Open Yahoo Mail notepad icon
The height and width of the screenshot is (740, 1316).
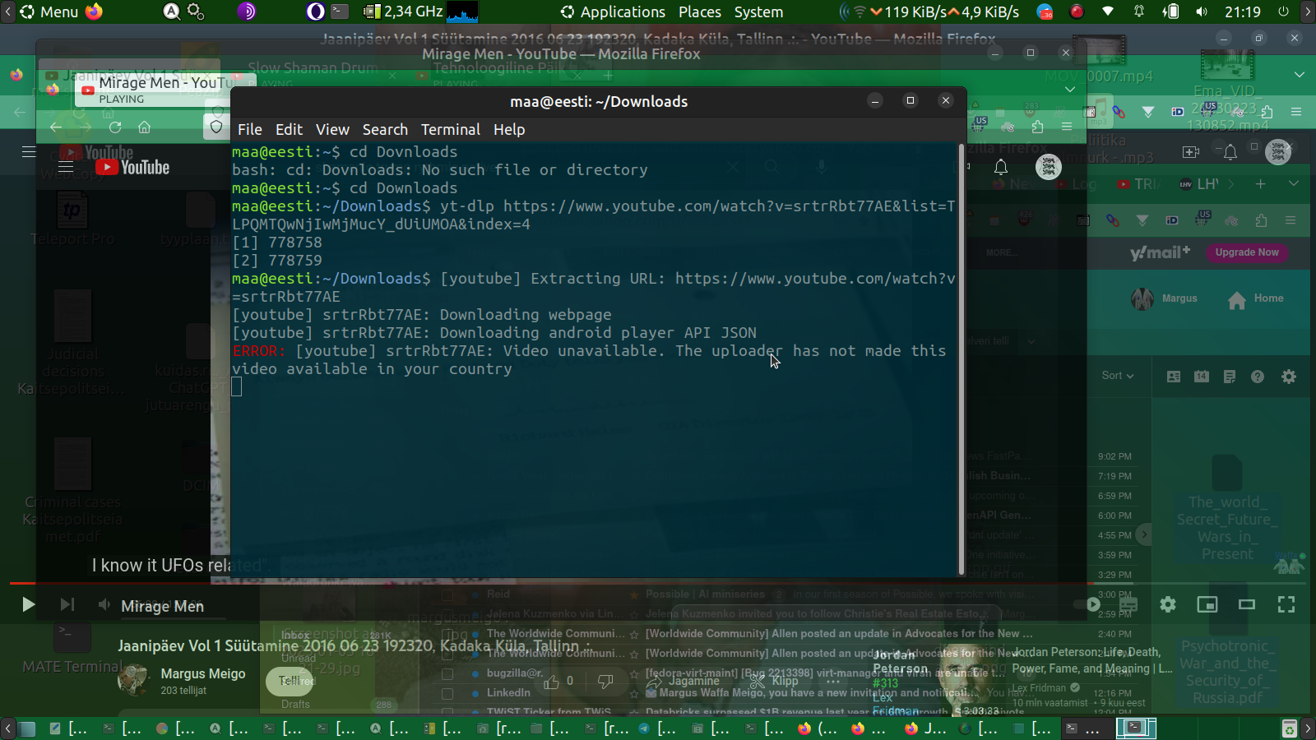point(1230,377)
